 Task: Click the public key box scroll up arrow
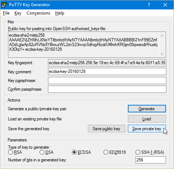[x=162, y=36]
